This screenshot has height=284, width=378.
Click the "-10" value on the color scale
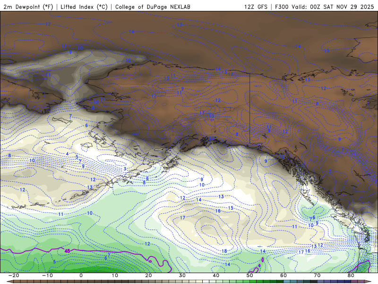(x=47, y=275)
